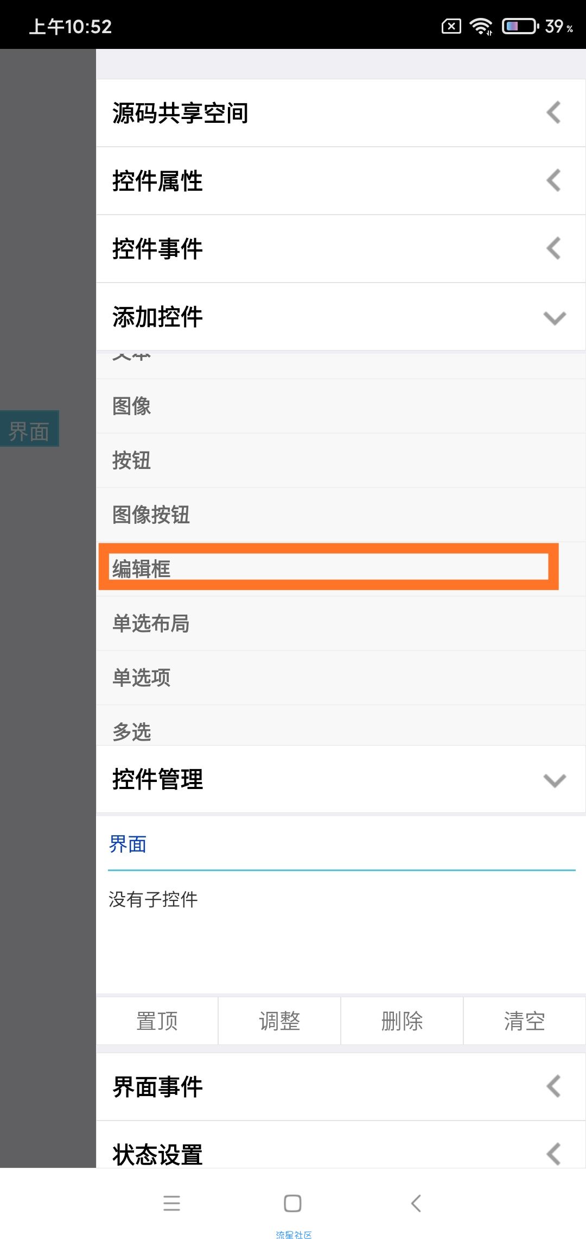Add a 单选布局 control
This screenshot has height=1239, width=586.
point(341,623)
